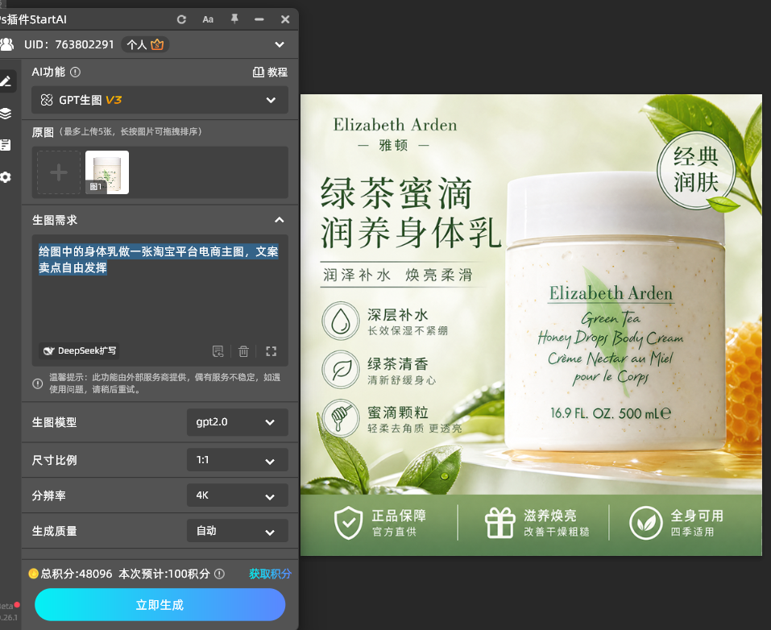Click the DeepSeek扩写 button
771x630 pixels.
click(80, 351)
